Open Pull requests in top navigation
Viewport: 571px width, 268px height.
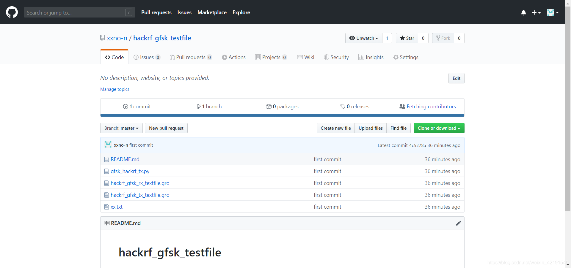[x=156, y=12]
